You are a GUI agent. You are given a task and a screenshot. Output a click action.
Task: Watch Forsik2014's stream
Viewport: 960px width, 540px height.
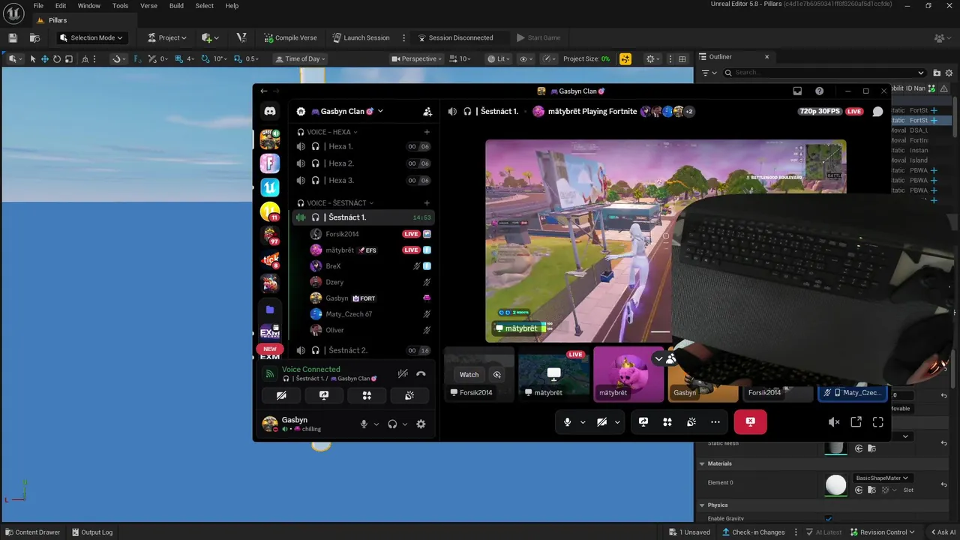[x=469, y=374]
